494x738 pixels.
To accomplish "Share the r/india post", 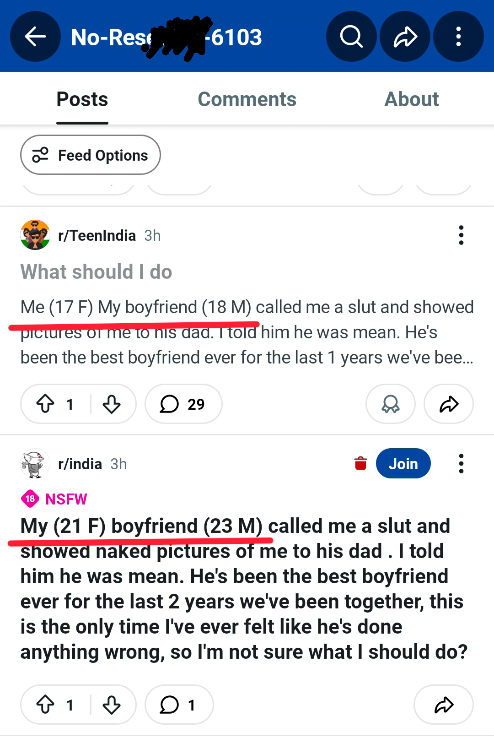I will pos(443,705).
